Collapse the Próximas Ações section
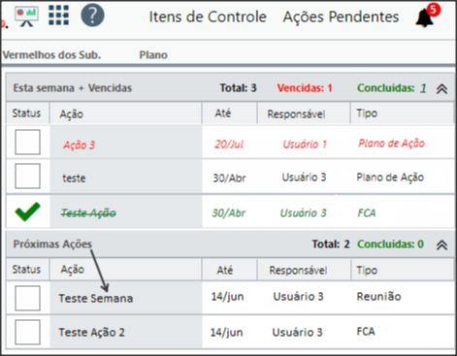Screen dimensions: 457x356 (x=441, y=244)
